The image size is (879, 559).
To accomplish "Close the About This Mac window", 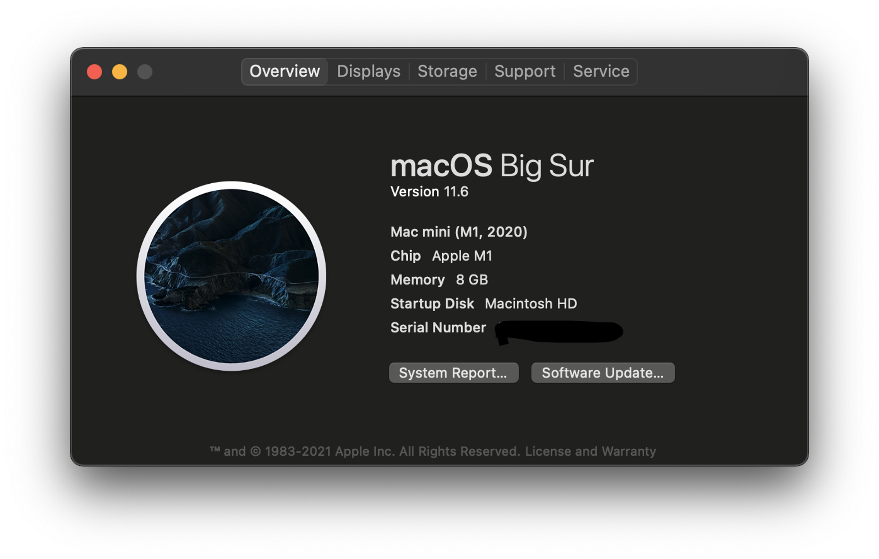I will tap(94, 72).
